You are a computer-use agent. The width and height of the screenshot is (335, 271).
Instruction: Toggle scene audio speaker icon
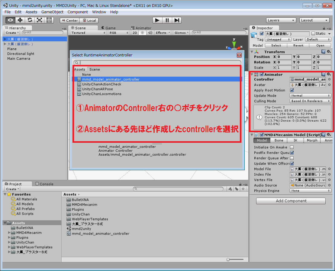(x=150, y=33)
